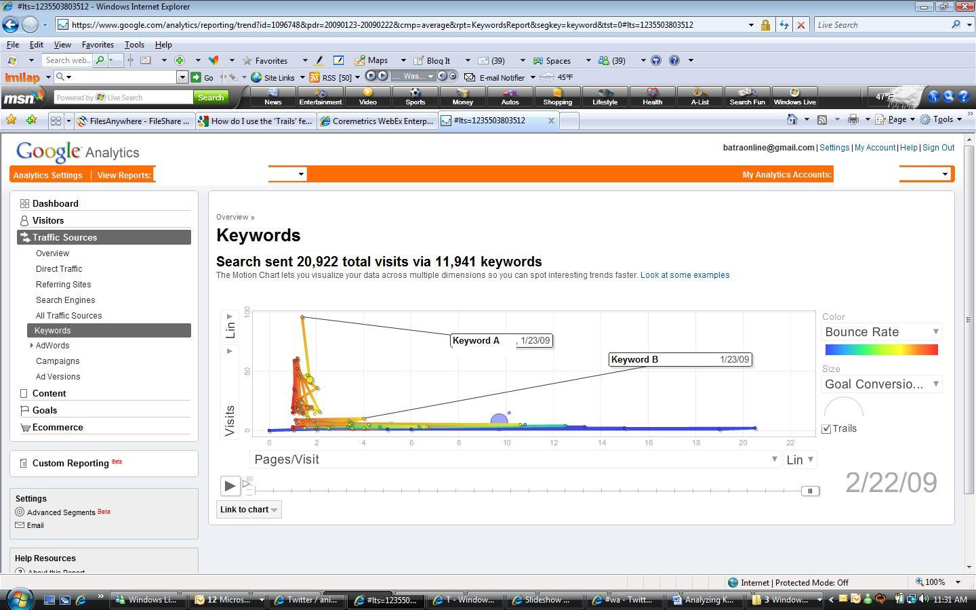
Task: Click the My Account link
Action: (875, 148)
